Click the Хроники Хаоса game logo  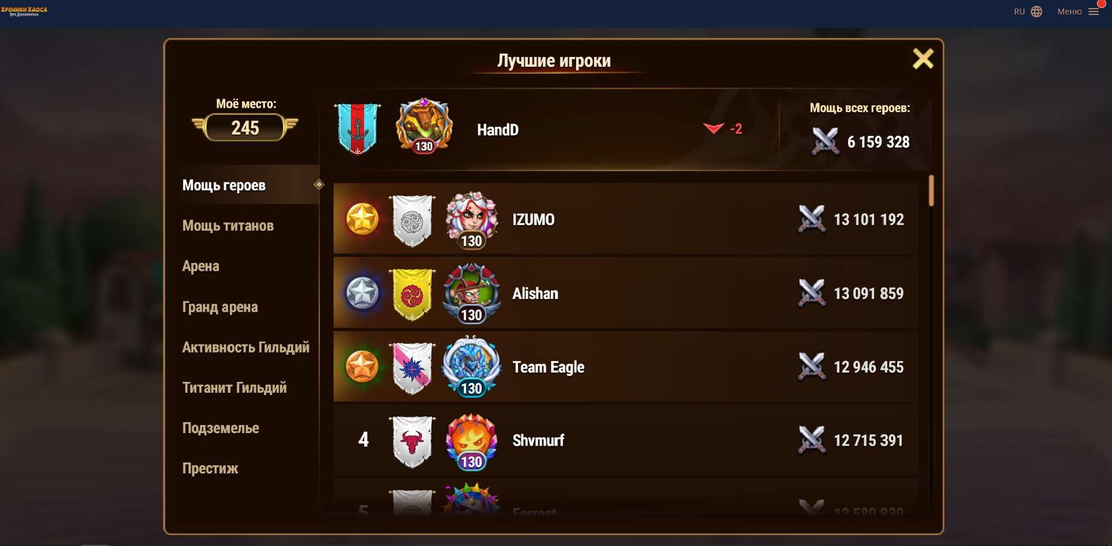coord(24,11)
